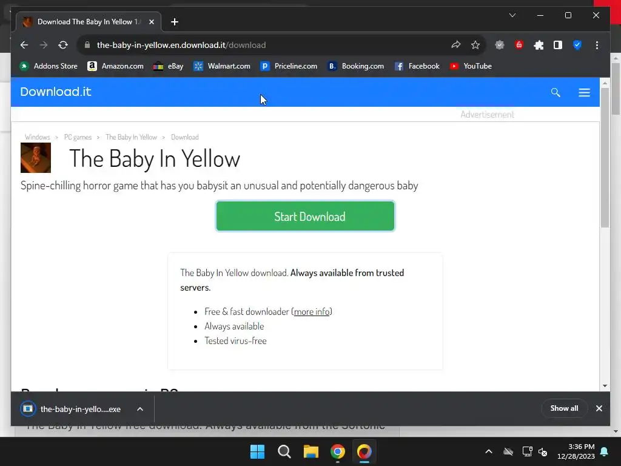Click the Download.it logo

click(x=55, y=92)
